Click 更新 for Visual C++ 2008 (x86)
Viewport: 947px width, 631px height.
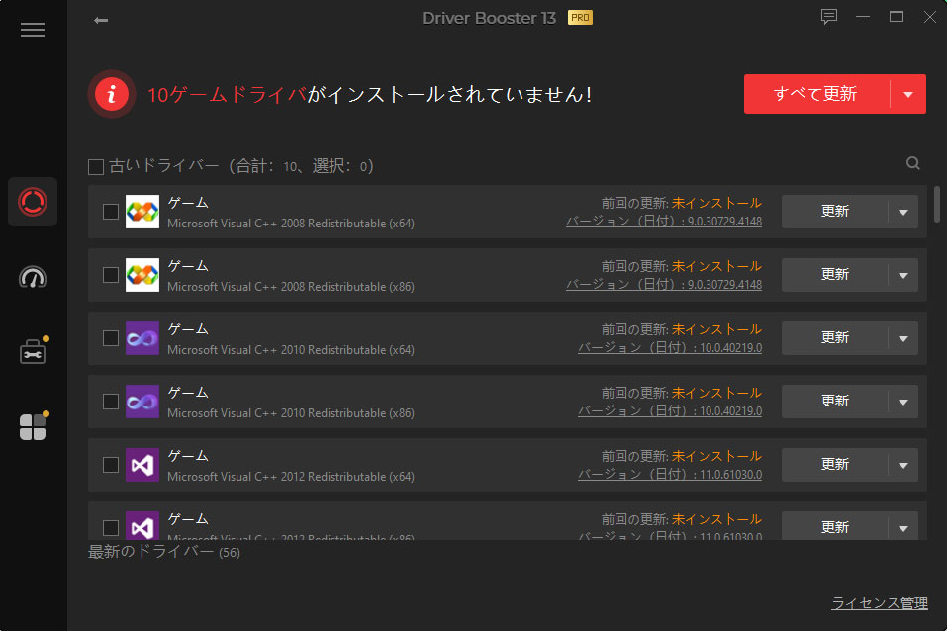click(x=834, y=275)
